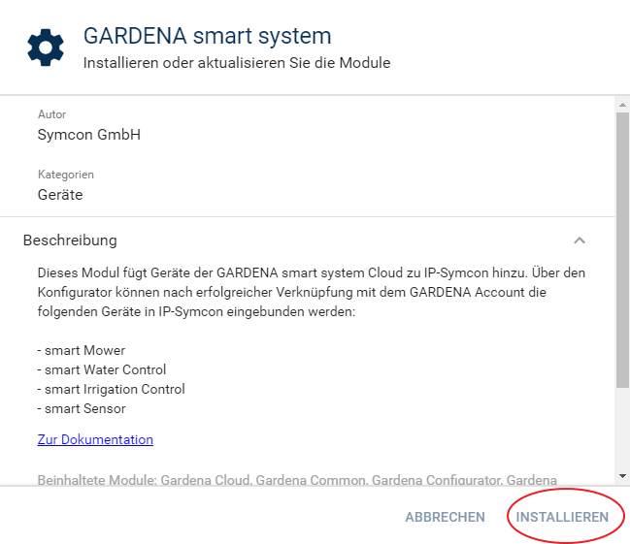Click the Autor field label
Viewport: 630px width, 544px height.
click(x=51, y=114)
